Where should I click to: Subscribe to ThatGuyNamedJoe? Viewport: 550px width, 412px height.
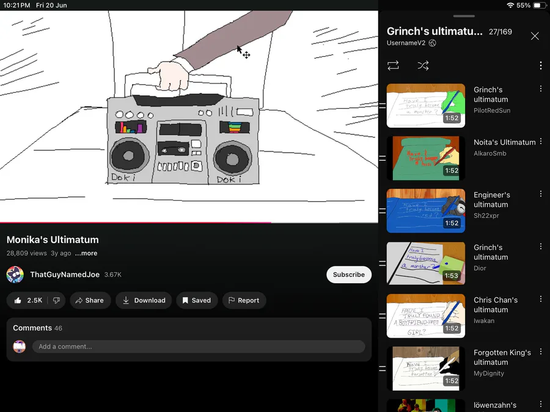coord(349,274)
